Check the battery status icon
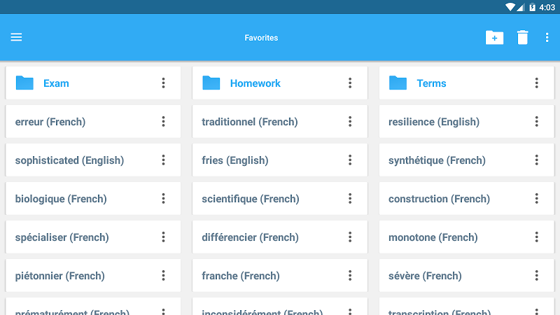The width and height of the screenshot is (560, 315). [x=532, y=7]
